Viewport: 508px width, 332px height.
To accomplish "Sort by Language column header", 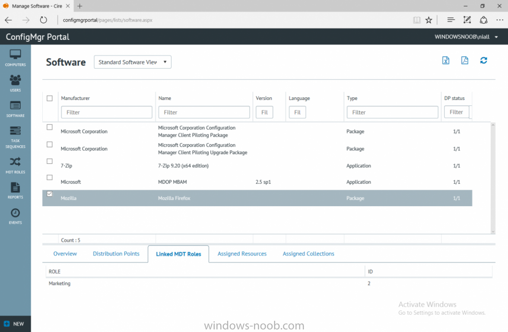I will (299, 98).
